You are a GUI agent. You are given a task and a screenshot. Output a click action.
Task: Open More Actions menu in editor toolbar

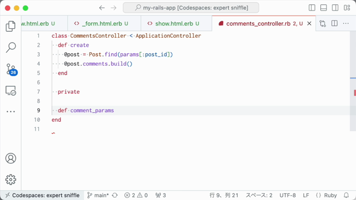[x=346, y=23]
